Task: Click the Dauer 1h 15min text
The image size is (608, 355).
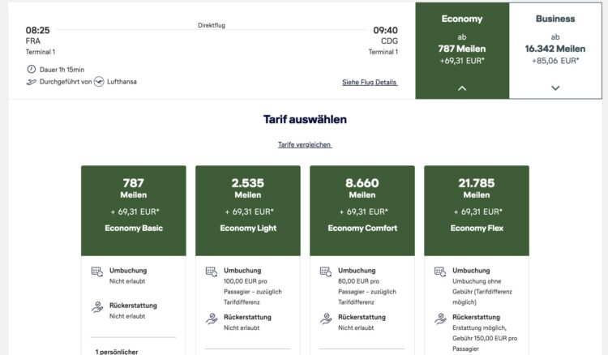Action: pyautogui.click(x=62, y=70)
